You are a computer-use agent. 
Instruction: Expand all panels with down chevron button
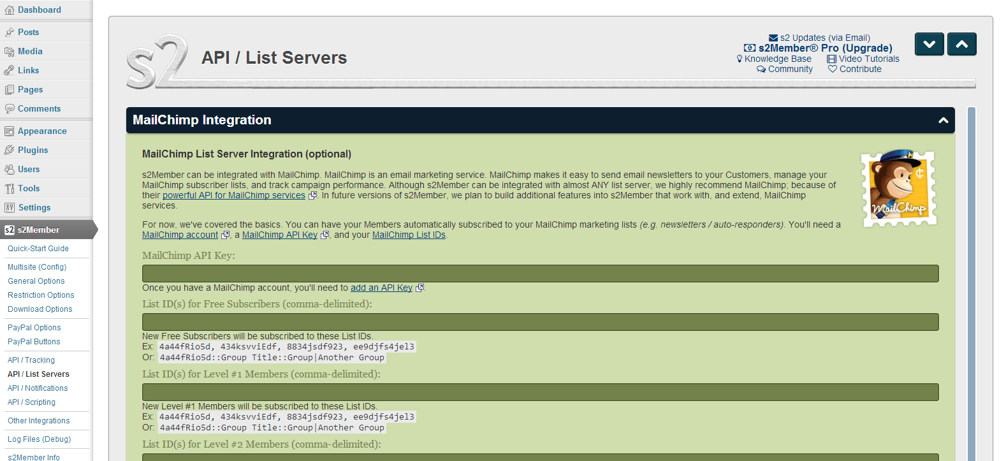[929, 44]
